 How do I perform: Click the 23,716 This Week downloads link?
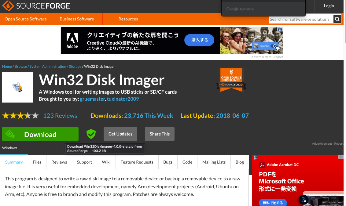pos(149,116)
